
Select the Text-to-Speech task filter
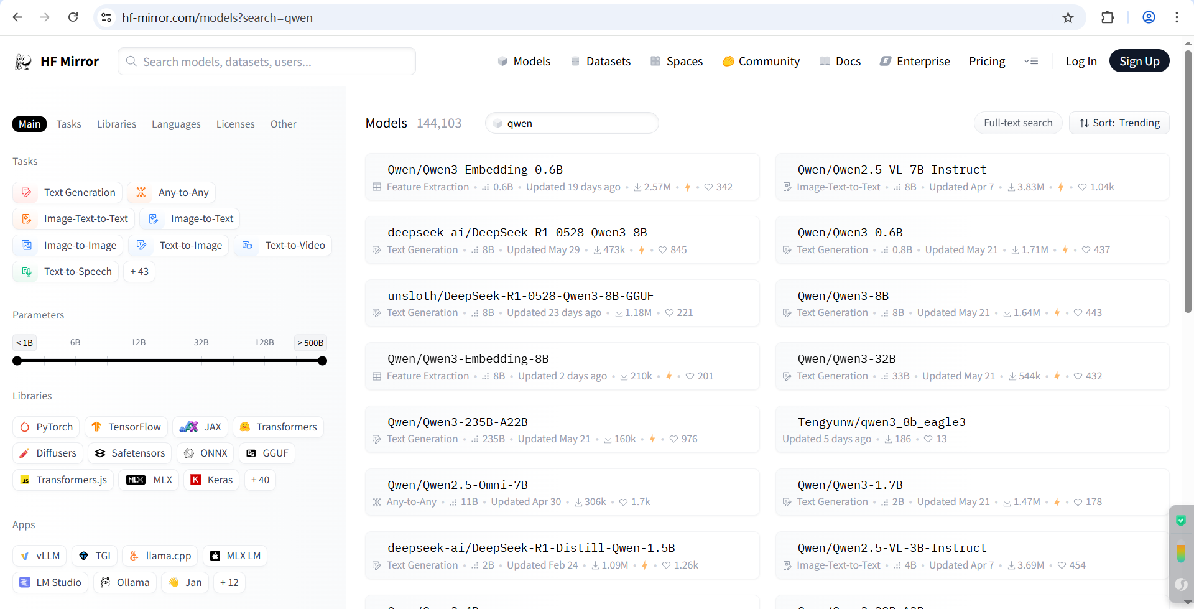coord(66,272)
